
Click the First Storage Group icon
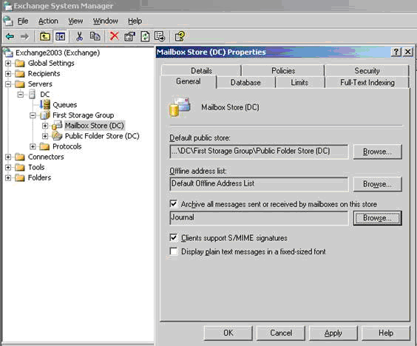coord(44,115)
